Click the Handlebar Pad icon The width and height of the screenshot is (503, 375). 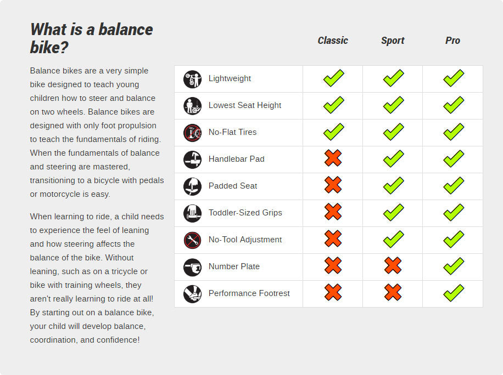point(192,160)
